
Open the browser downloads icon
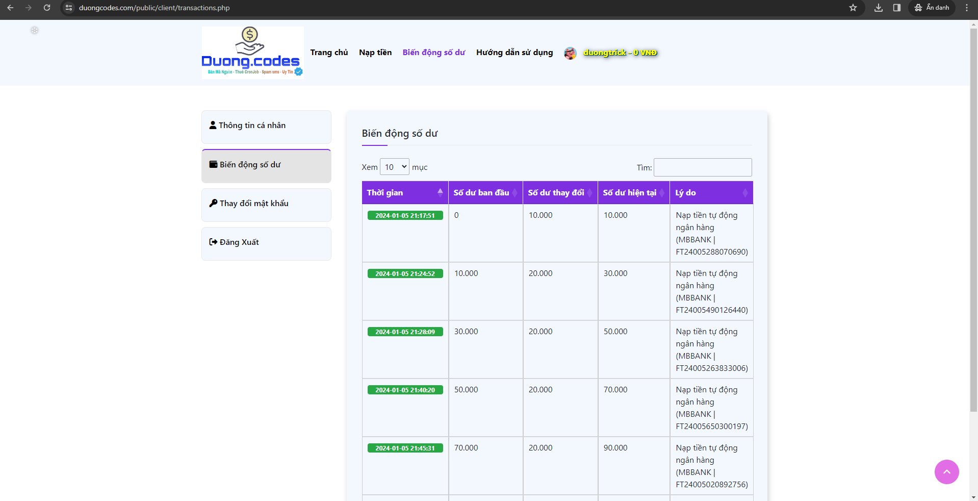coord(879,8)
